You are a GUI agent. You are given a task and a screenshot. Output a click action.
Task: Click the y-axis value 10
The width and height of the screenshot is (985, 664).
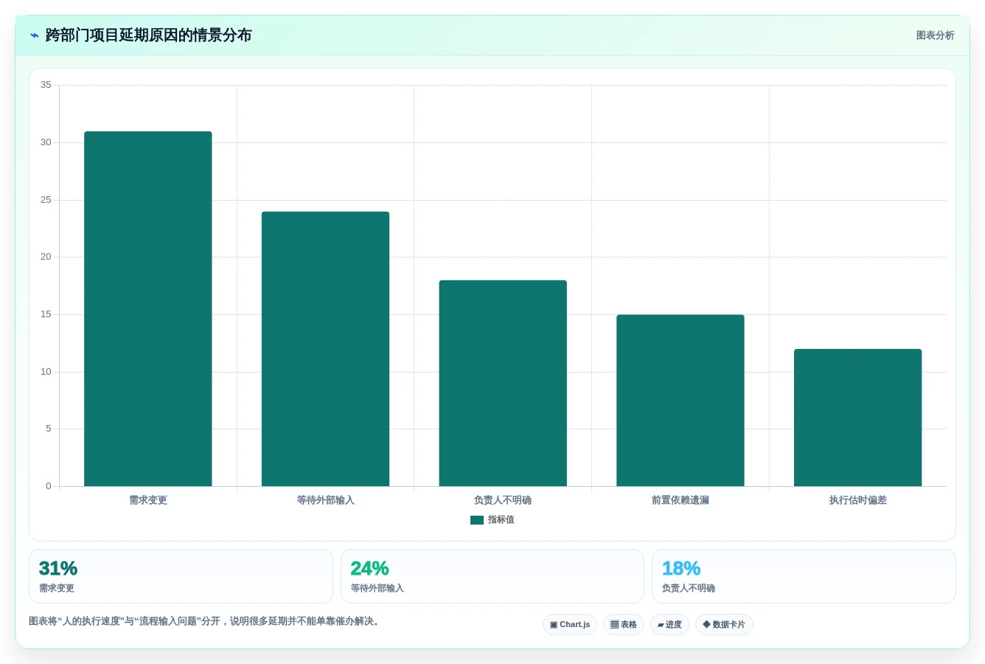(x=46, y=372)
